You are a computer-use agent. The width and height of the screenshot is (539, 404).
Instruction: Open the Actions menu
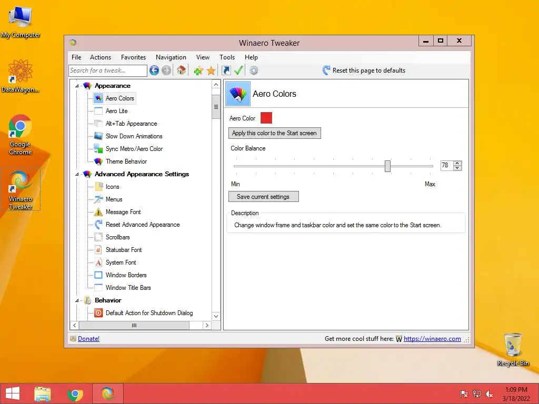(101, 57)
